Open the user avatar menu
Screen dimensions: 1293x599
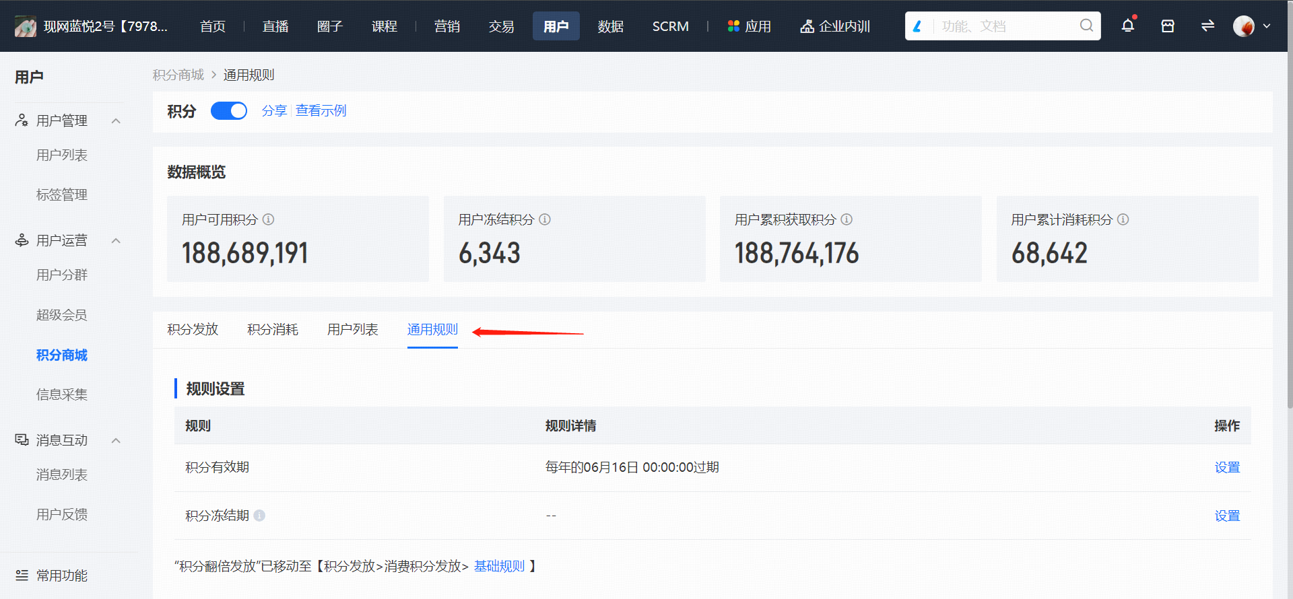[1244, 26]
